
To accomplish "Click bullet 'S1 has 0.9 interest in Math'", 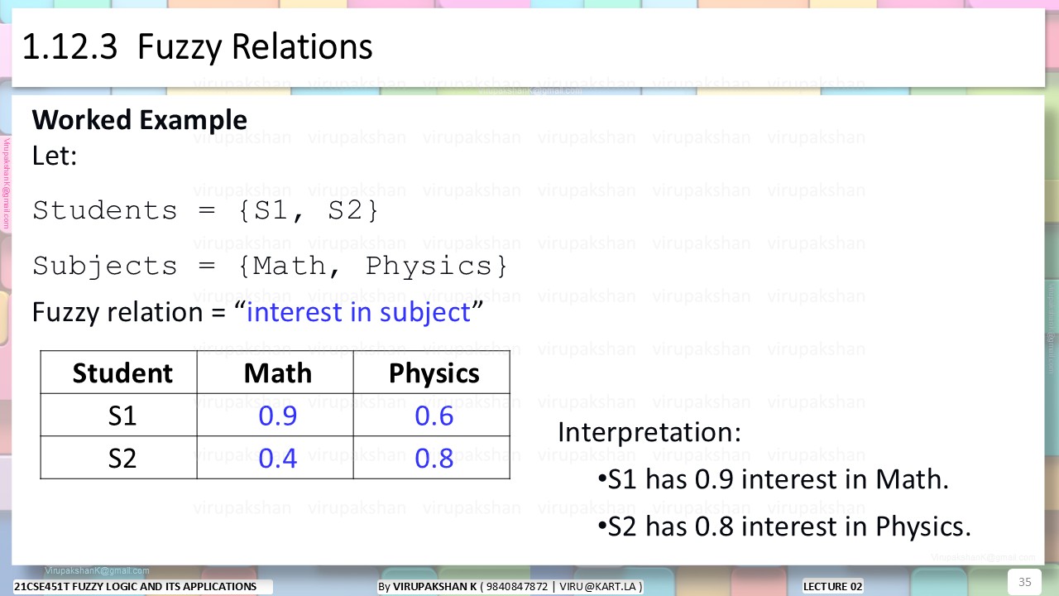I will (773, 479).
